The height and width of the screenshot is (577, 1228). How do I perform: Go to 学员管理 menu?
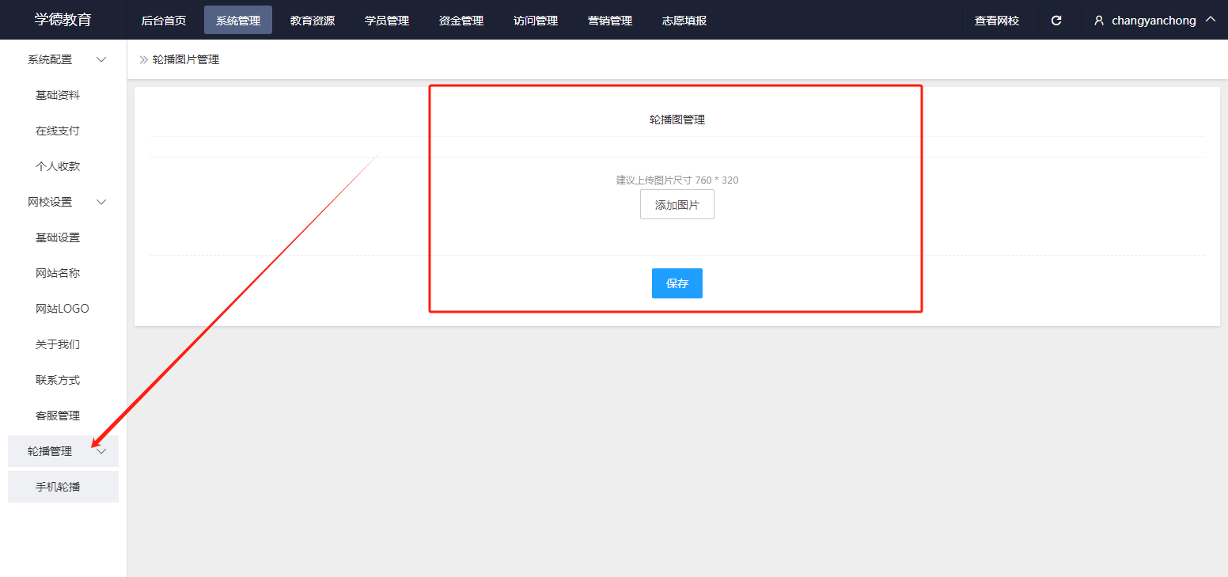tap(387, 21)
